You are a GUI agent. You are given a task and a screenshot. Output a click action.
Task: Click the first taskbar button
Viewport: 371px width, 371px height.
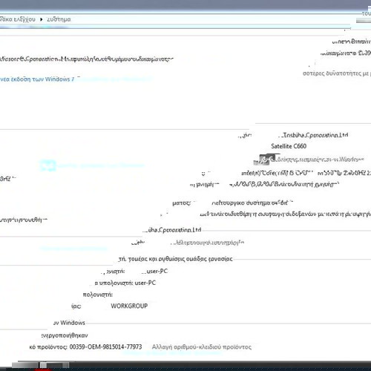[24, 365]
